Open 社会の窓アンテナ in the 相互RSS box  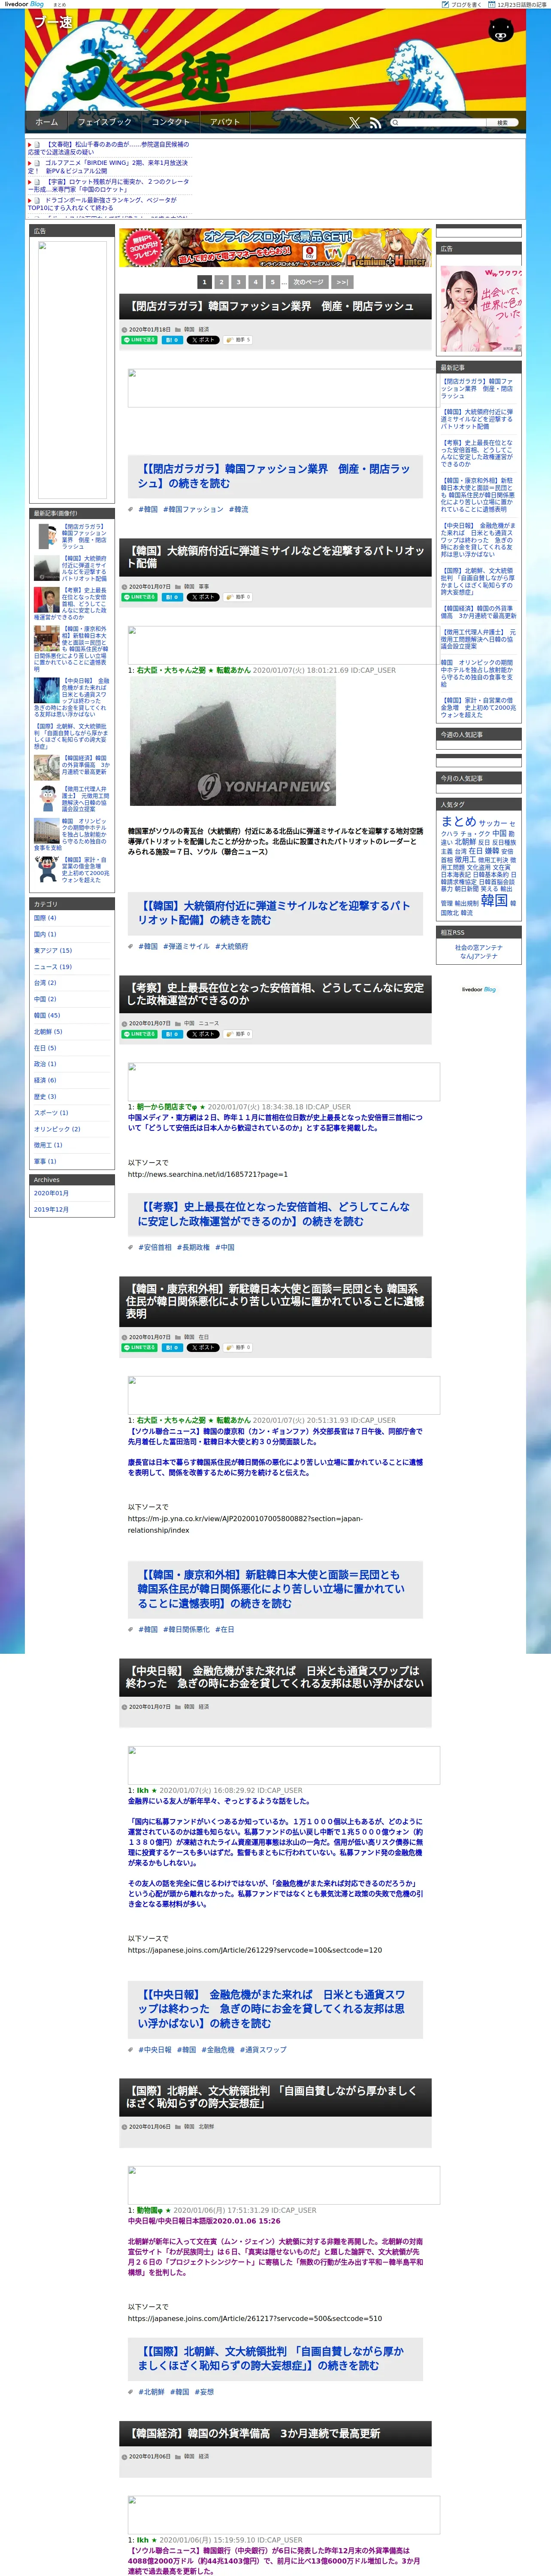click(x=479, y=947)
